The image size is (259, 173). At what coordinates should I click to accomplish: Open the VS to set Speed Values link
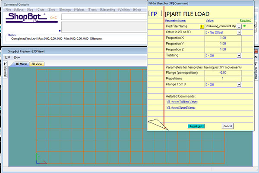181,107
